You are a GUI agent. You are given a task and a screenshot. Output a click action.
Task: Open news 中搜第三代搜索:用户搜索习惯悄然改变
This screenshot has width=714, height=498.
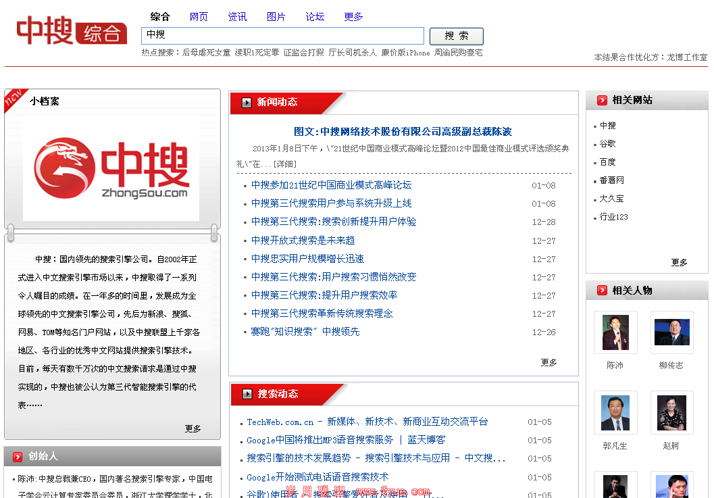point(334,277)
